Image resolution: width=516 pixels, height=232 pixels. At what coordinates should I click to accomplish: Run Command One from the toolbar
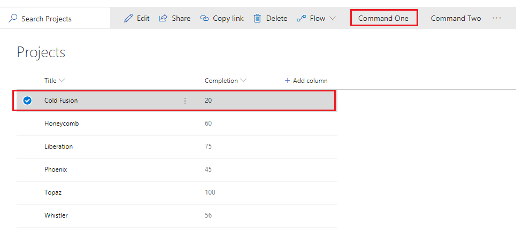pos(383,18)
